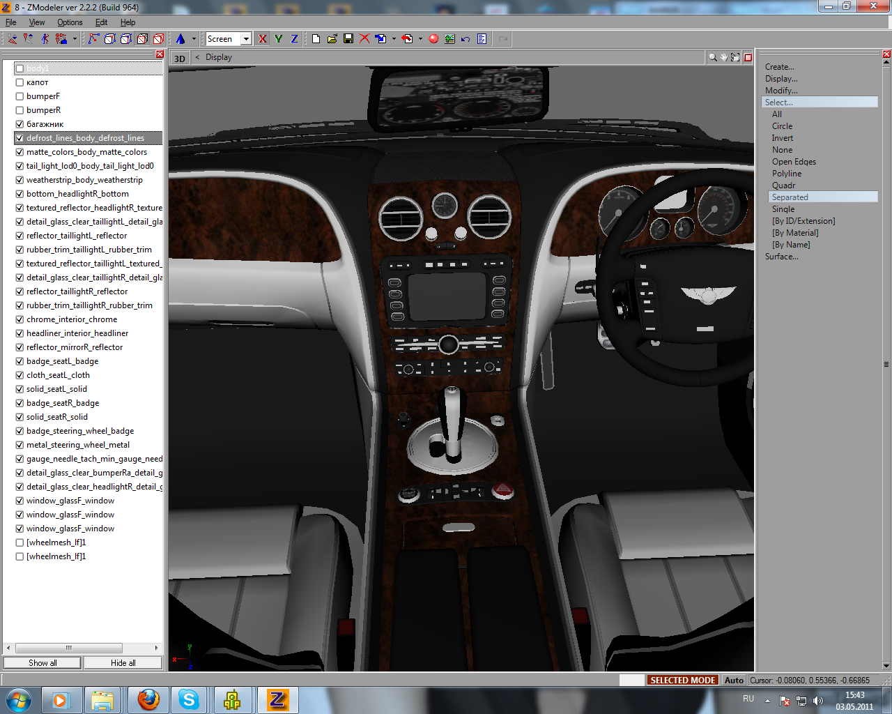Open the blue document properties icon
892x714 pixels.
tap(482, 39)
